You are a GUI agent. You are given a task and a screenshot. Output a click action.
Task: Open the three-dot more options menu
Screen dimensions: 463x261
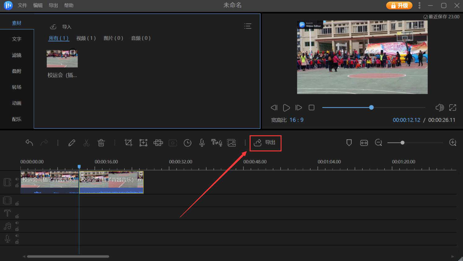(419, 6)
